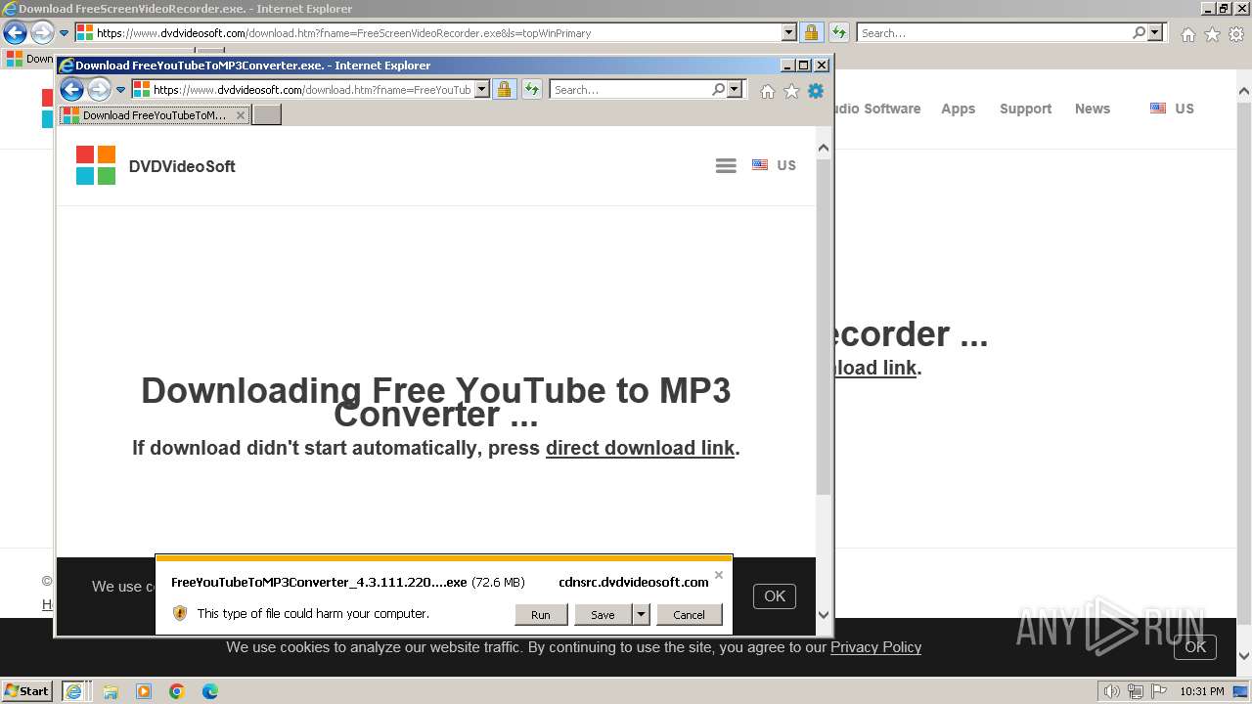The image size is (1252, 704).
Task: Run the downloaded converter file
Action: [541, 614]
